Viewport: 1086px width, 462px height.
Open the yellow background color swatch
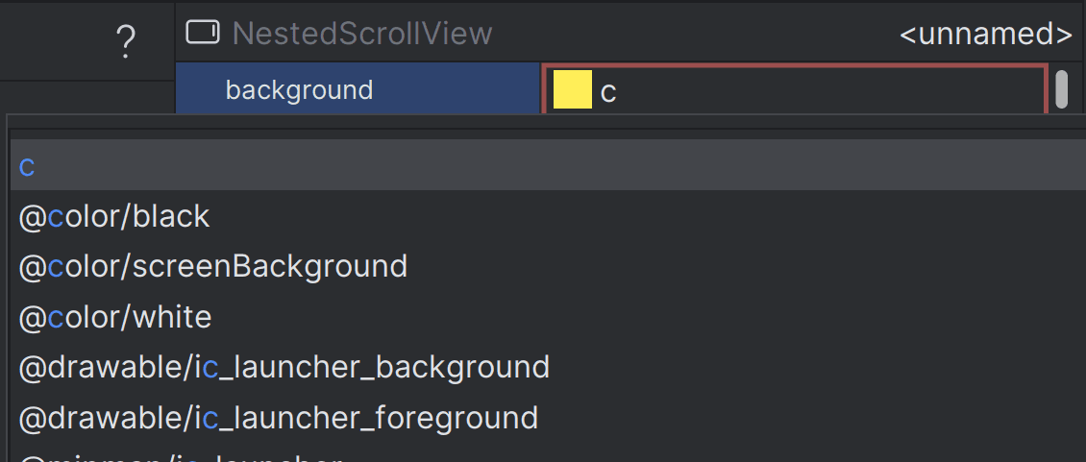573,89
